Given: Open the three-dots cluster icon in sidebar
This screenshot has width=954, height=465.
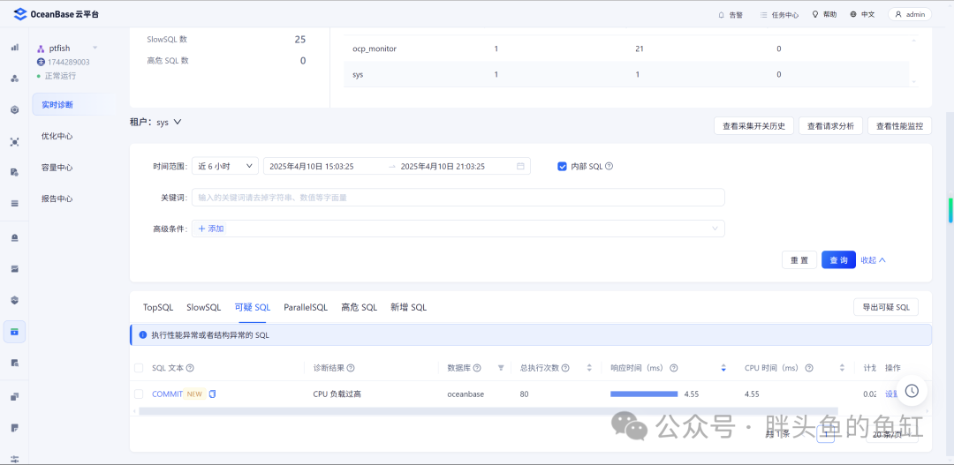Looking at the screenshot, I should pos(15,79).
